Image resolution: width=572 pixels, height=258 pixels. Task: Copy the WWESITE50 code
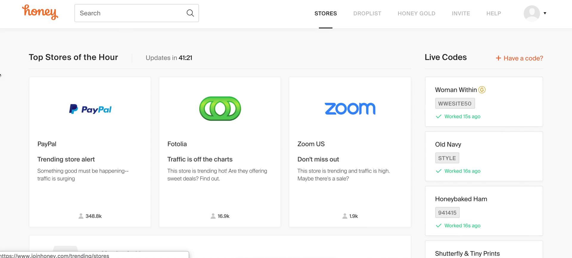(x=455, y=103)
